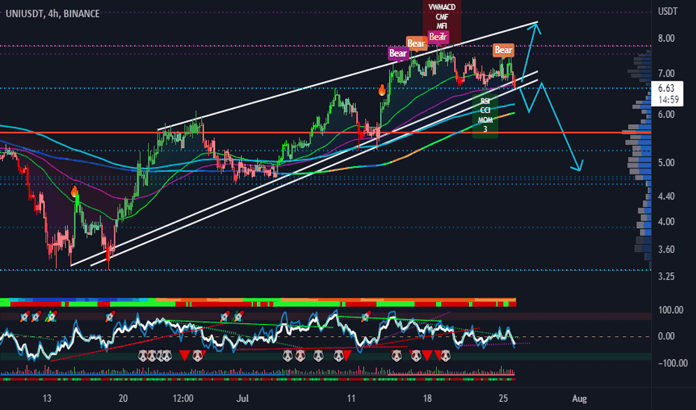Open the green RSI CCI MOM 3 box

pos(485,115)
